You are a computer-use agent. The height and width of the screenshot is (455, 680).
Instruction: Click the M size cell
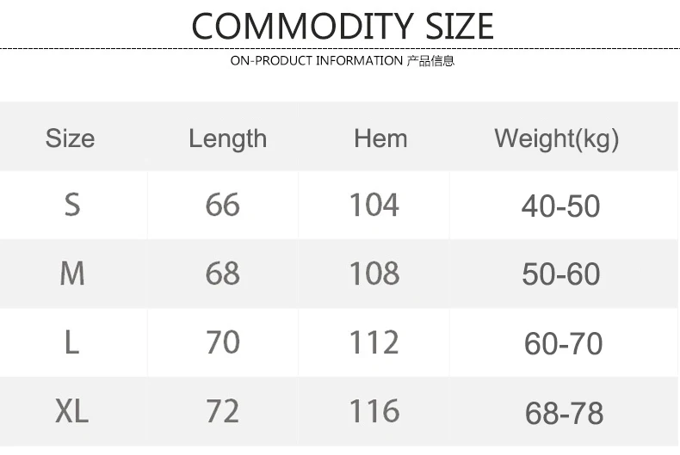pos(72,274)
